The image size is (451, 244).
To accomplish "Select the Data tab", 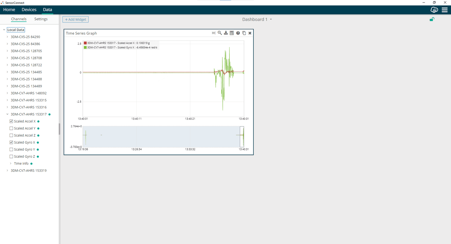I will coord(47,10).
